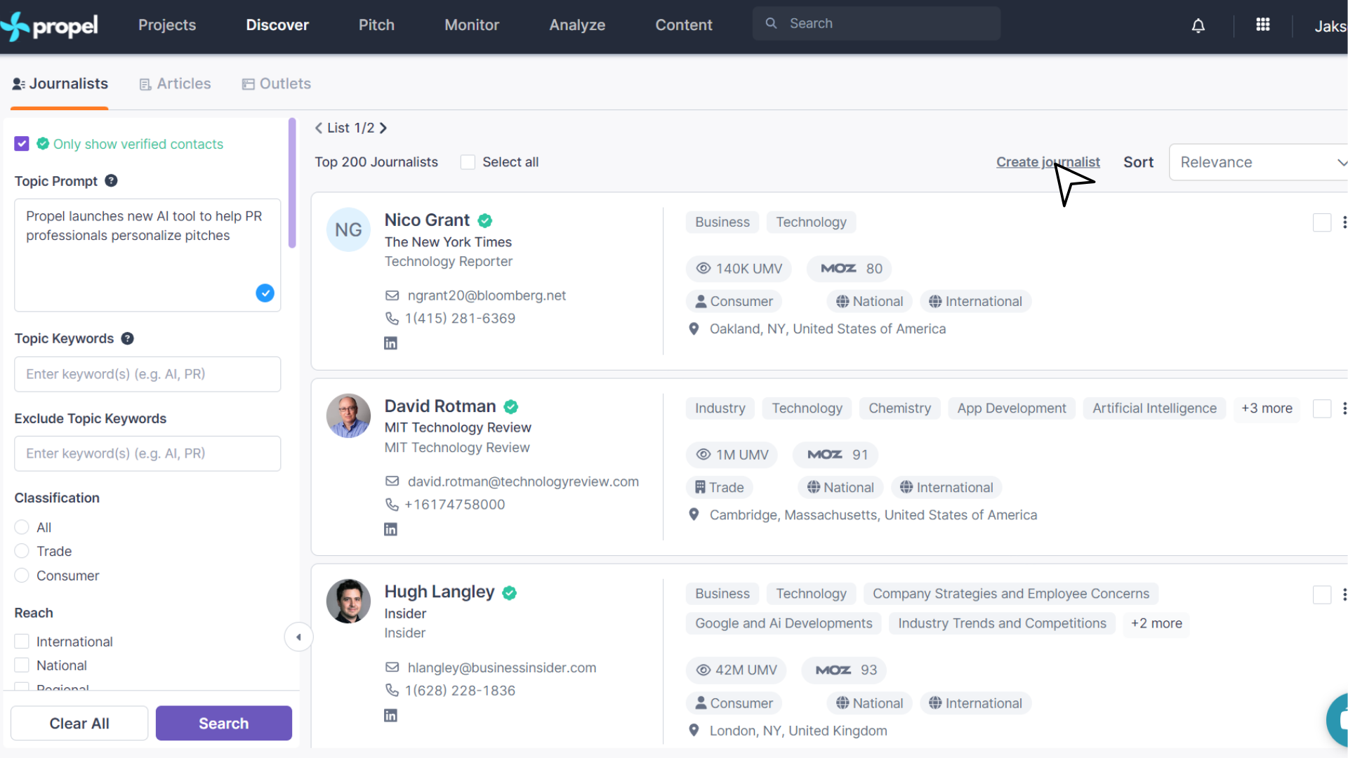Expand +2 more topics for Hugh Langley
Screen dimensions: 1348x758
pos(1156,623)
